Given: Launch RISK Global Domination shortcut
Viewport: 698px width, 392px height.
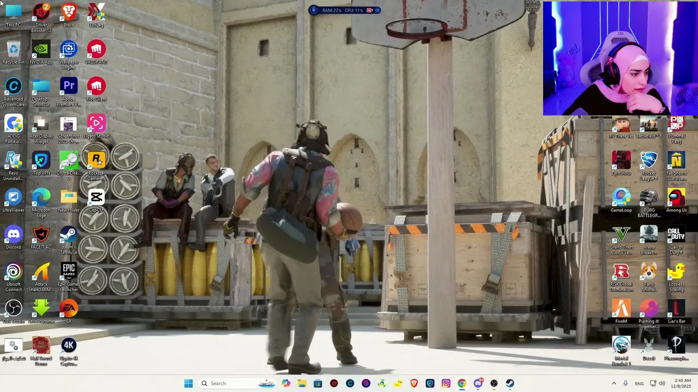Looking at the screenshot, I should [x=621, y=277].
